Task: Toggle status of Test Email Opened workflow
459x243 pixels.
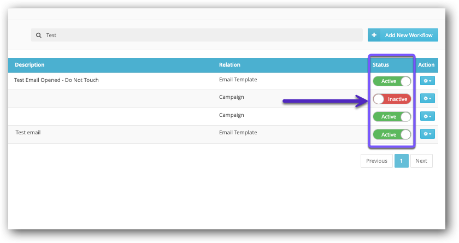Action: 392,81
